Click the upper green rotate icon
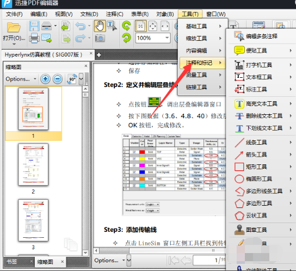 pos(126,26)
